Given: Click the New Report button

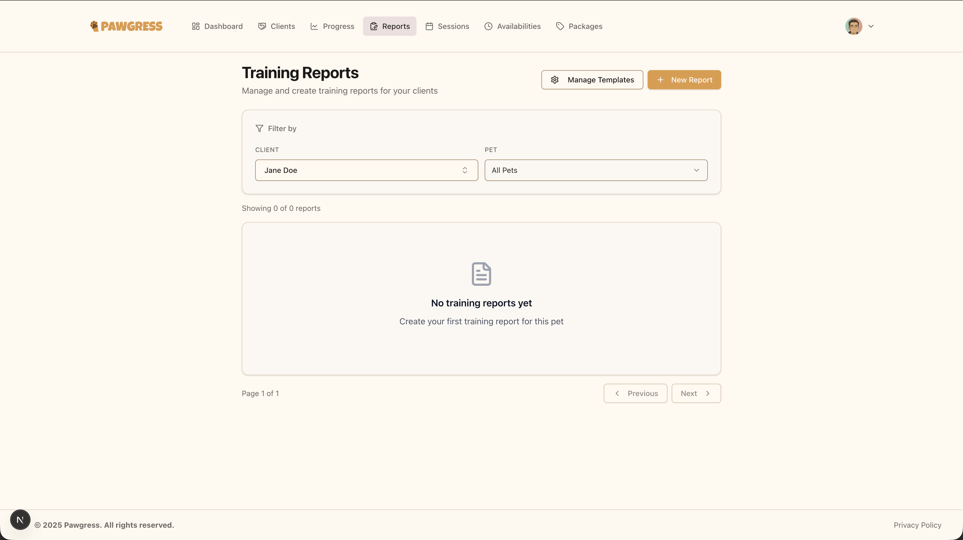Looking at the screenshot, I should pyautogui.click(x=684, y=80).
